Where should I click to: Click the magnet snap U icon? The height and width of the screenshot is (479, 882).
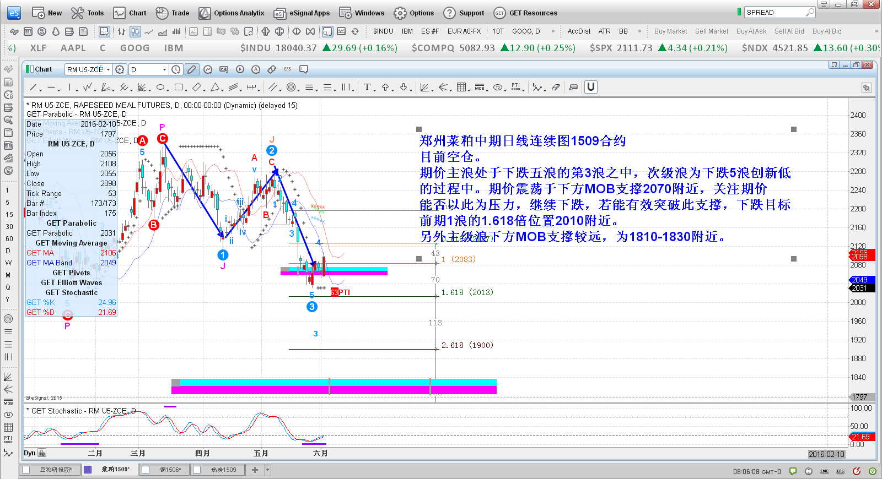tap(590, 87)
